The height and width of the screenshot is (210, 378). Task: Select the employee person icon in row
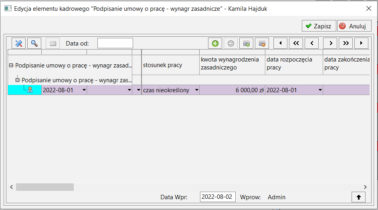30,90
